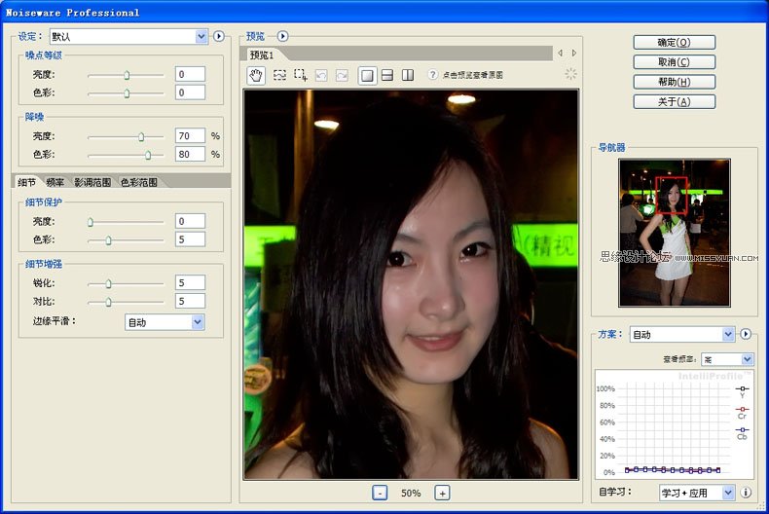Click the 取消(C) button
The width and height of the screenshot is (769, 514).
click(x=674, y=62)
